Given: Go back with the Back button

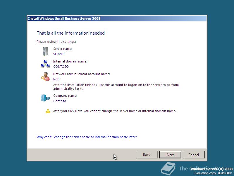Looking at the screenshot, I should pyautogui.click(x=147, y=155).
